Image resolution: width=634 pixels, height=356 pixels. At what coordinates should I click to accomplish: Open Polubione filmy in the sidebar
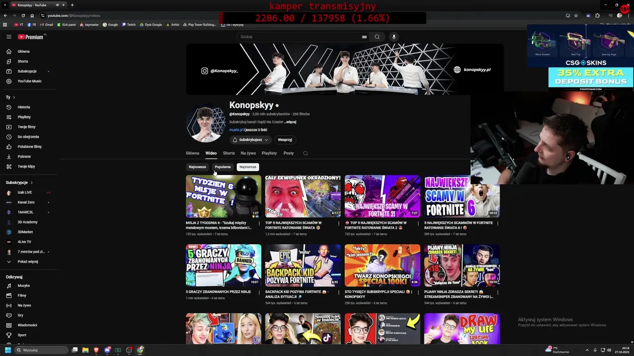[x=29, y=146]
